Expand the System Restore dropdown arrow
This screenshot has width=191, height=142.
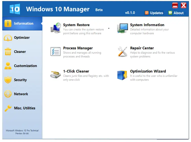(109, 28)
